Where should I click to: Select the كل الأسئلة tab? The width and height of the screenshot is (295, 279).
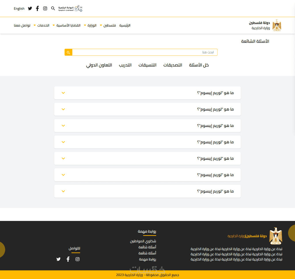[x=199, y=65]
